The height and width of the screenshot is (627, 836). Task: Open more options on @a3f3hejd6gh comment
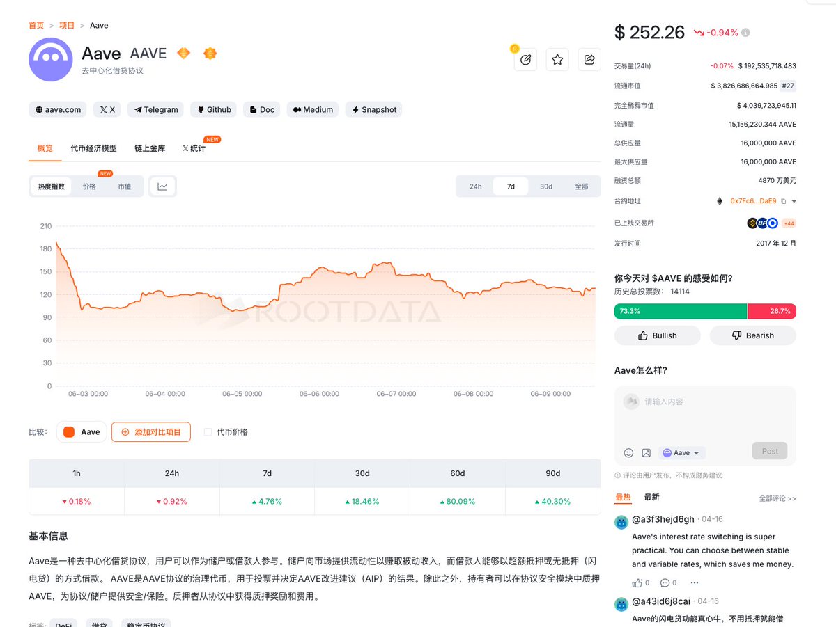(694, 583)
